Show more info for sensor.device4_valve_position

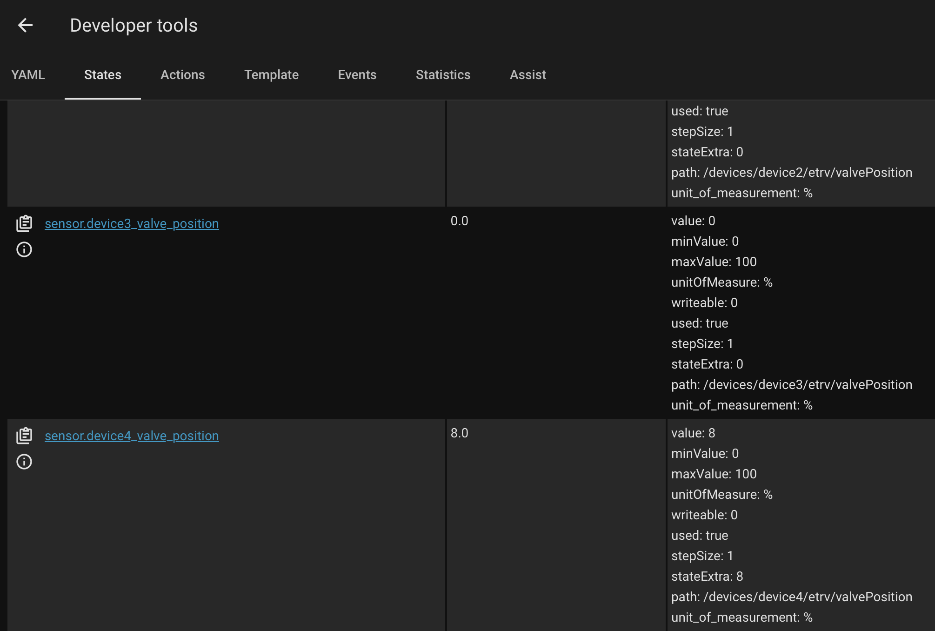click(x=24, y=462)
